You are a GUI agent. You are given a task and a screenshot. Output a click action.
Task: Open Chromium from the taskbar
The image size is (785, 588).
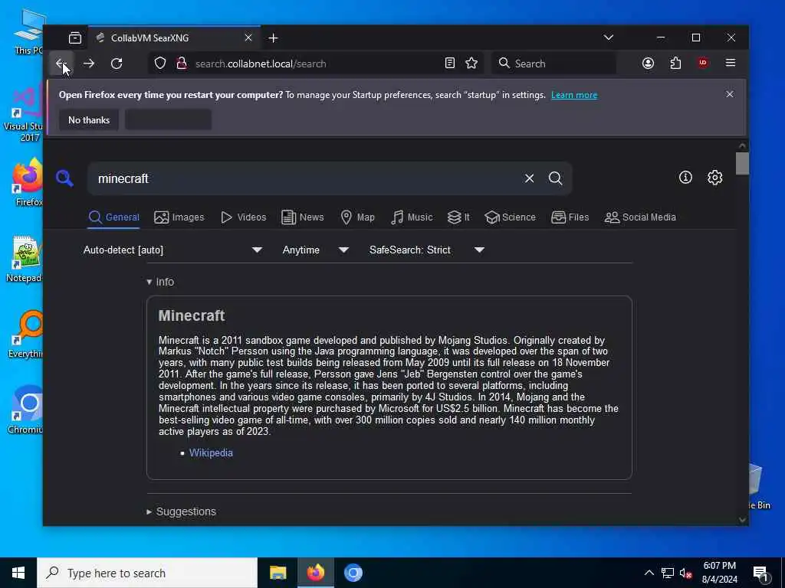pos(353,573)
